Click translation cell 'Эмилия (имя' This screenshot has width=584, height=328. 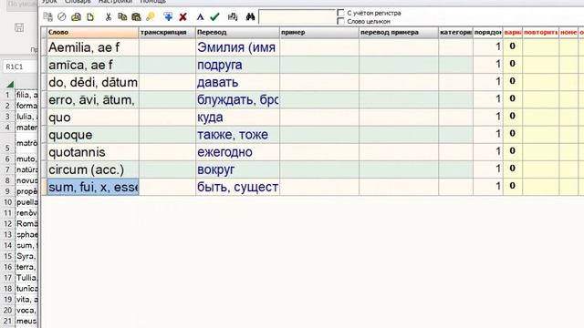[237, 47]
